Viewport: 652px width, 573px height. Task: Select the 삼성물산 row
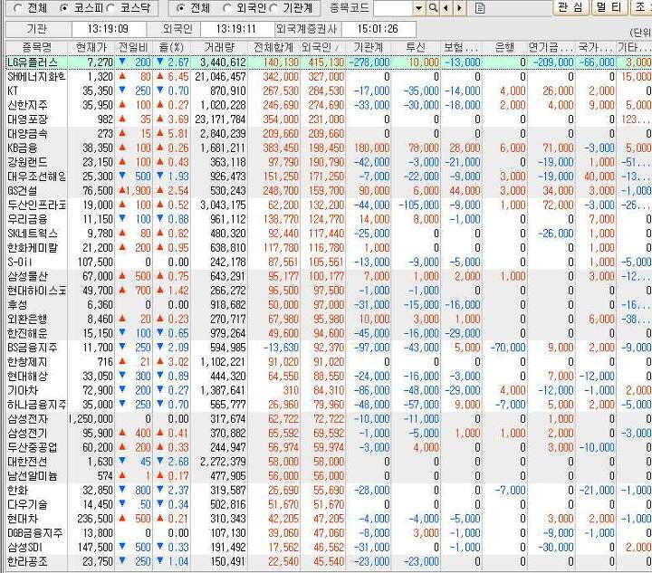tap(329, 276)
